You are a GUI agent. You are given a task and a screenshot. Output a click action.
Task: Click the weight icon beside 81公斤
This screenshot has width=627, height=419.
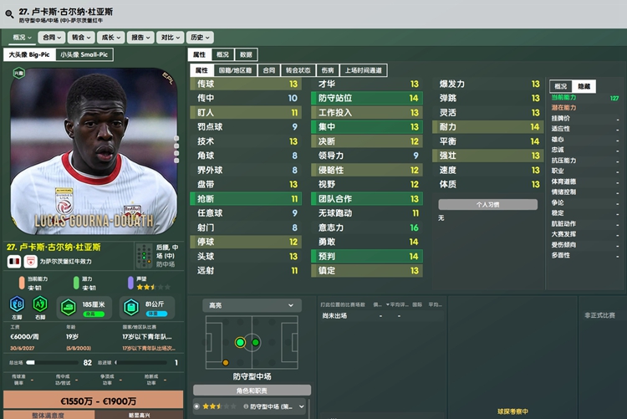[x=131, y=307]
